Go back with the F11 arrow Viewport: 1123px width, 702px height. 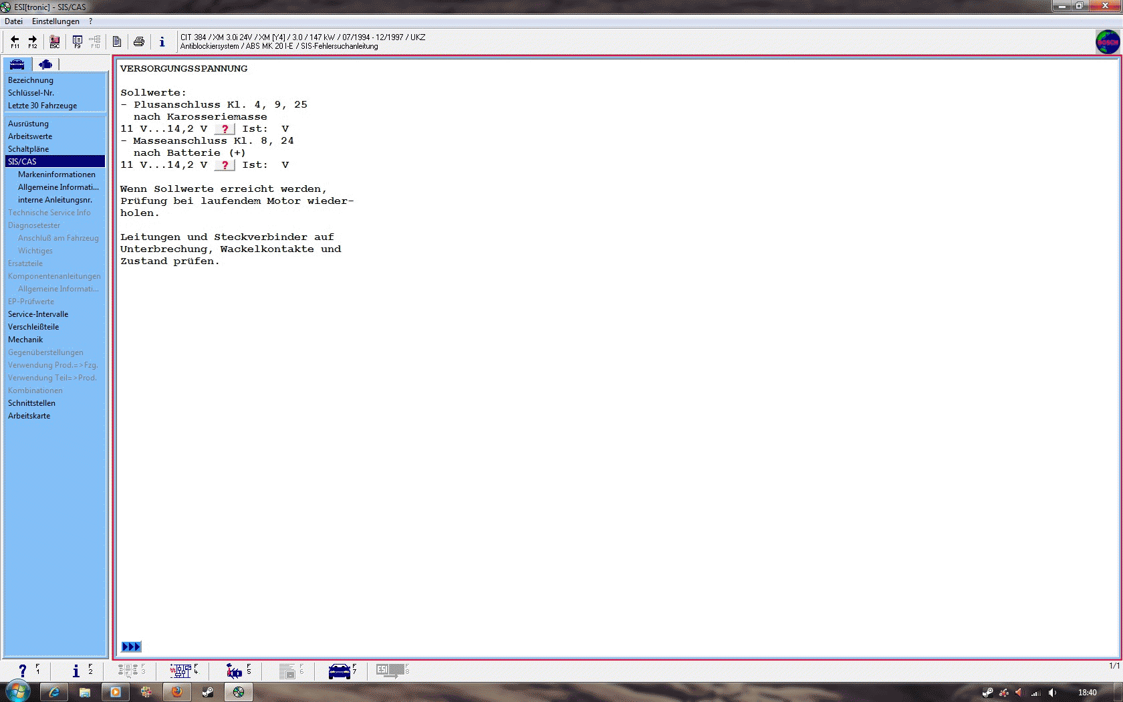[x=15, y=41]
